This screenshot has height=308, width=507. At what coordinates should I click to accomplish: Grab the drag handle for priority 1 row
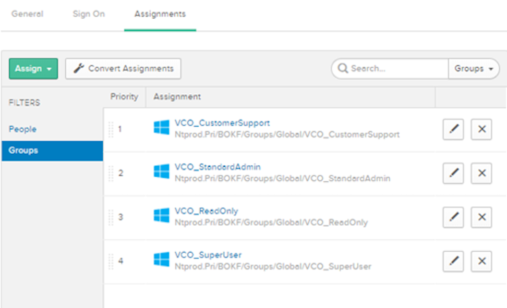click(x=111, y=129)
